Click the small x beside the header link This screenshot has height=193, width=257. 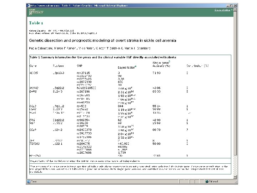click(232, 10)
